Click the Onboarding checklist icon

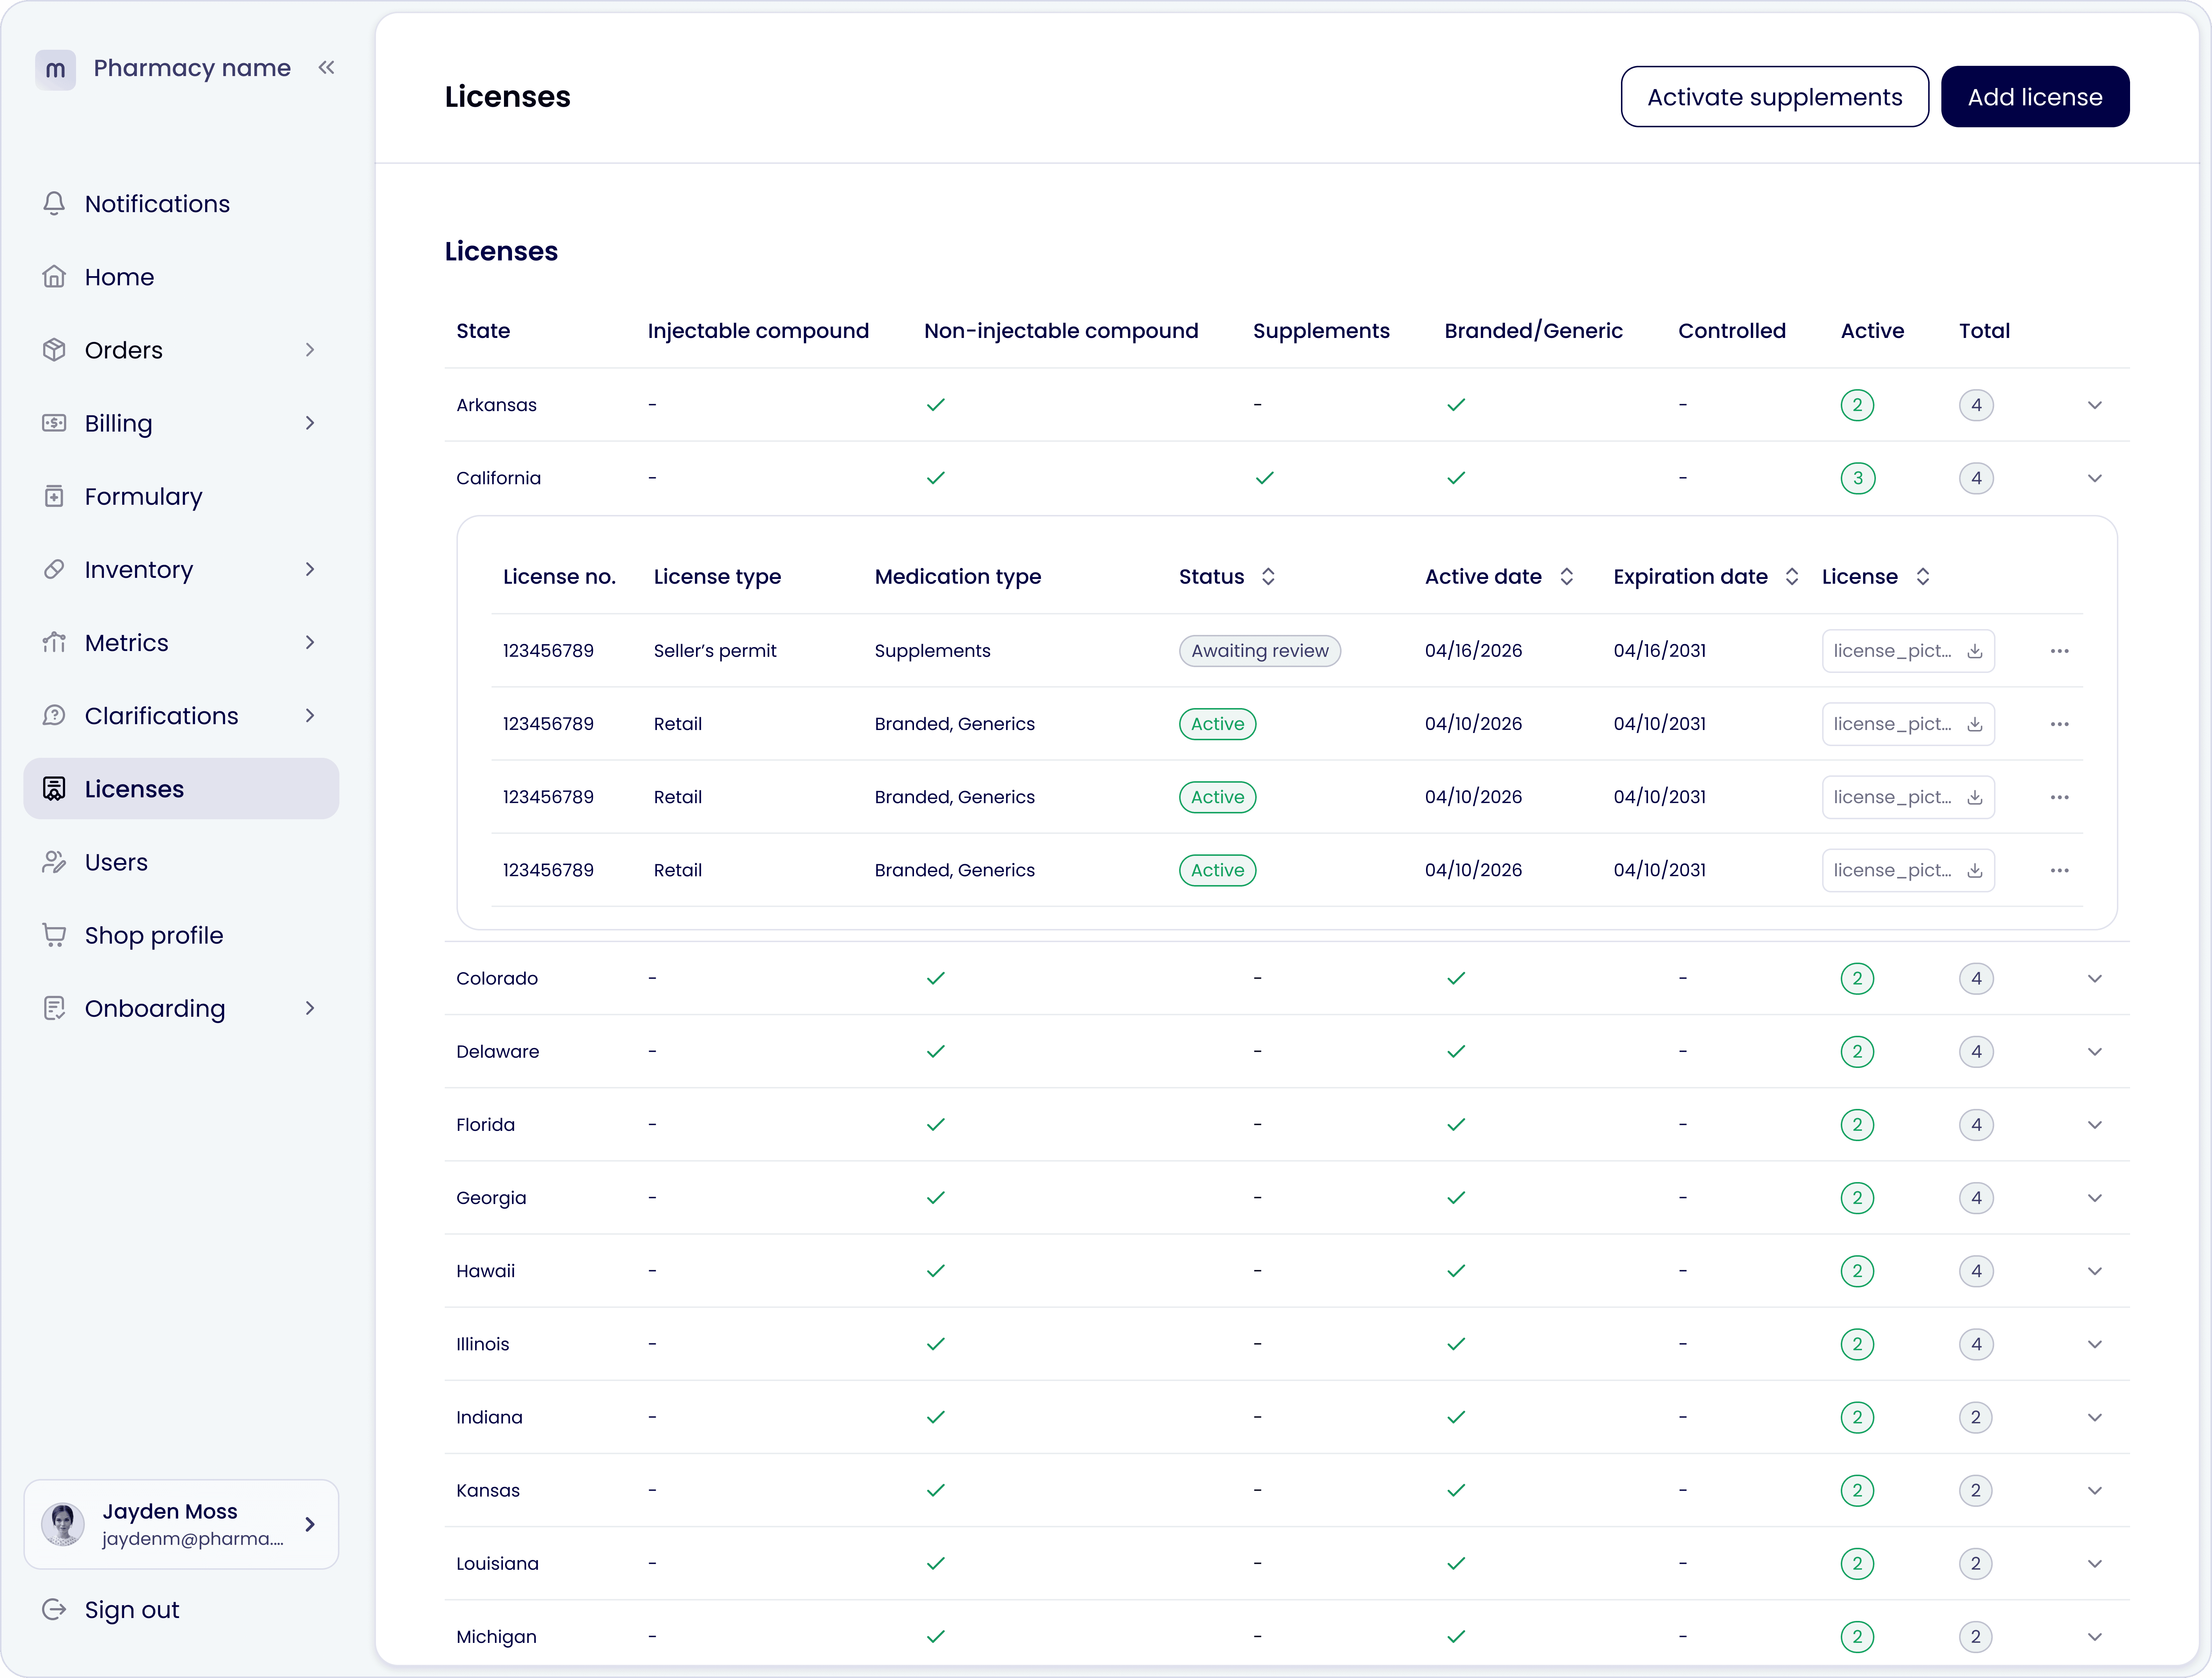(54, 1008)
